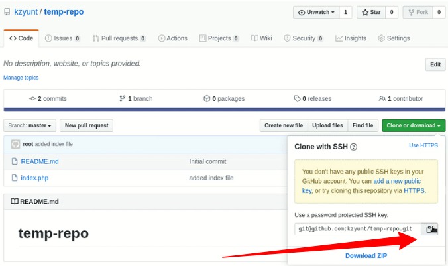448x266 pixels.
Task: Click the tag icon next to 0 releases
Action: click(297, 98)
